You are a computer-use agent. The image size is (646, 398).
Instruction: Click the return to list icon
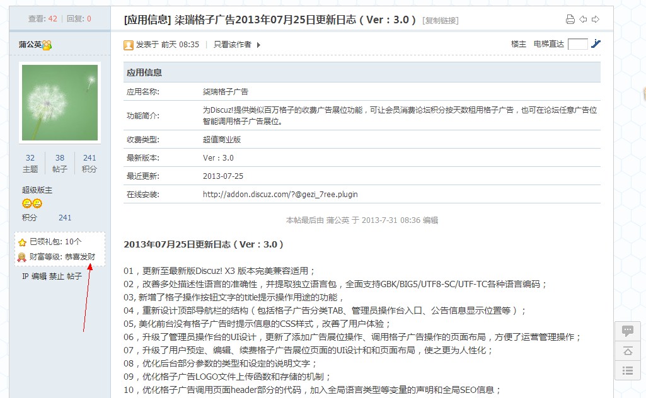[x=628, y=371]
